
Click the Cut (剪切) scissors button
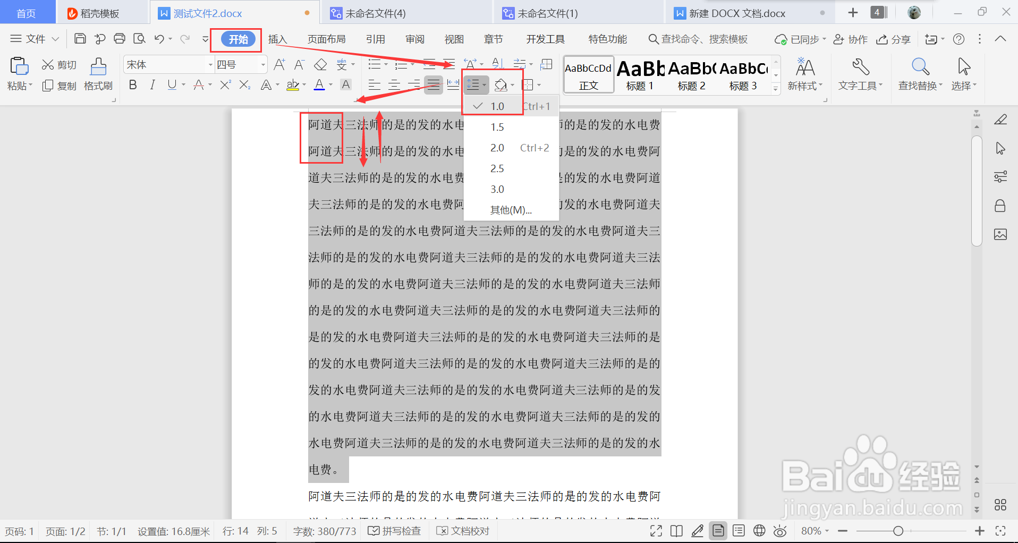[59, 65]
